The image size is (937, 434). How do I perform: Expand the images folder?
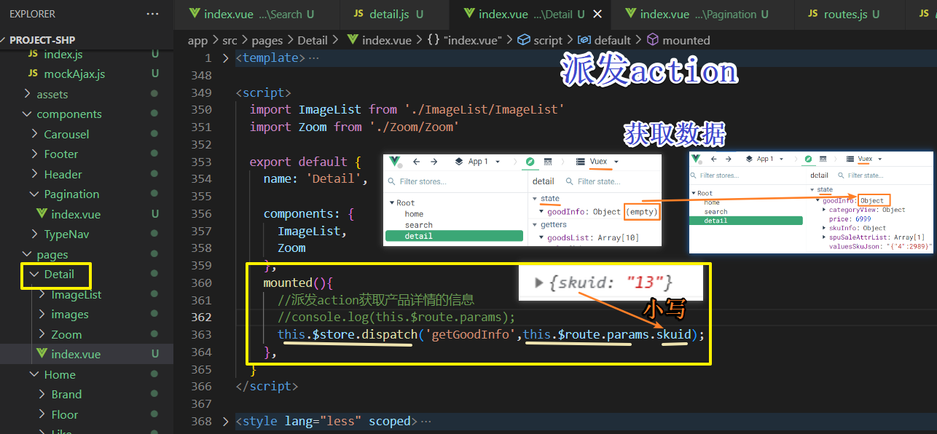tap(69, 315)
